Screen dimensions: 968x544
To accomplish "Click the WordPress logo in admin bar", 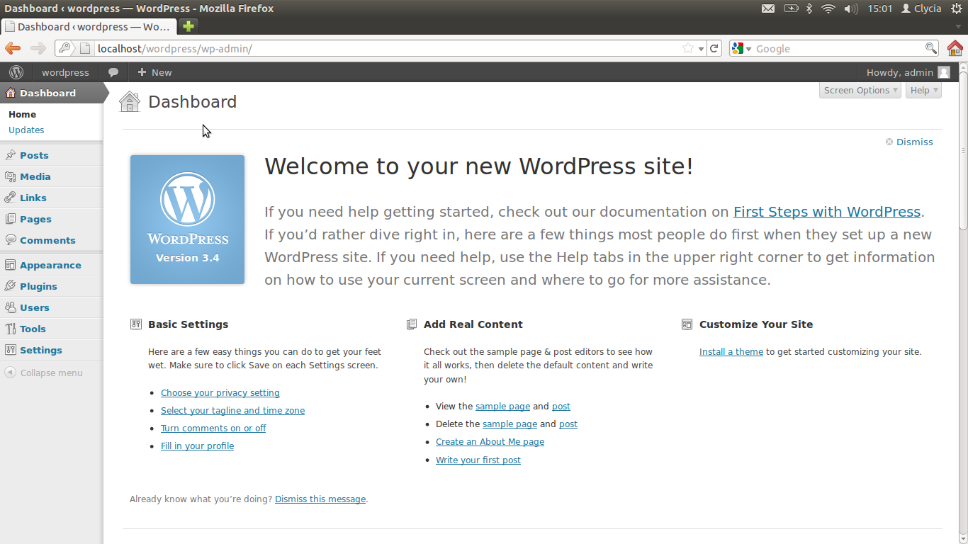I will click(x=16, y=72).
